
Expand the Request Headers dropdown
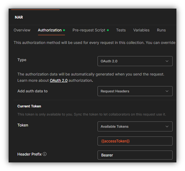[x=135, y=91]
